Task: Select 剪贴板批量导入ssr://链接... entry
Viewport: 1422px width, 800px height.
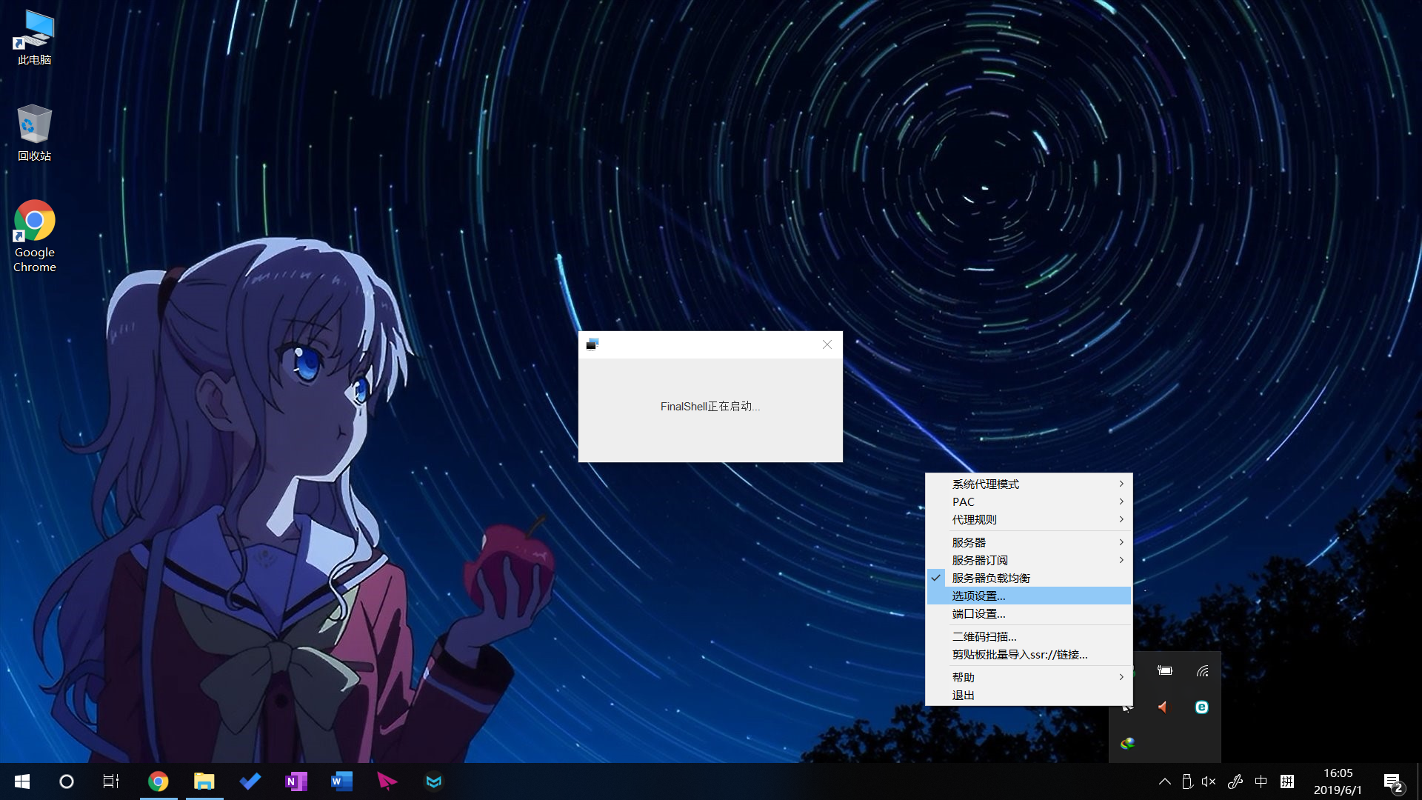Action: (1029, 654)
